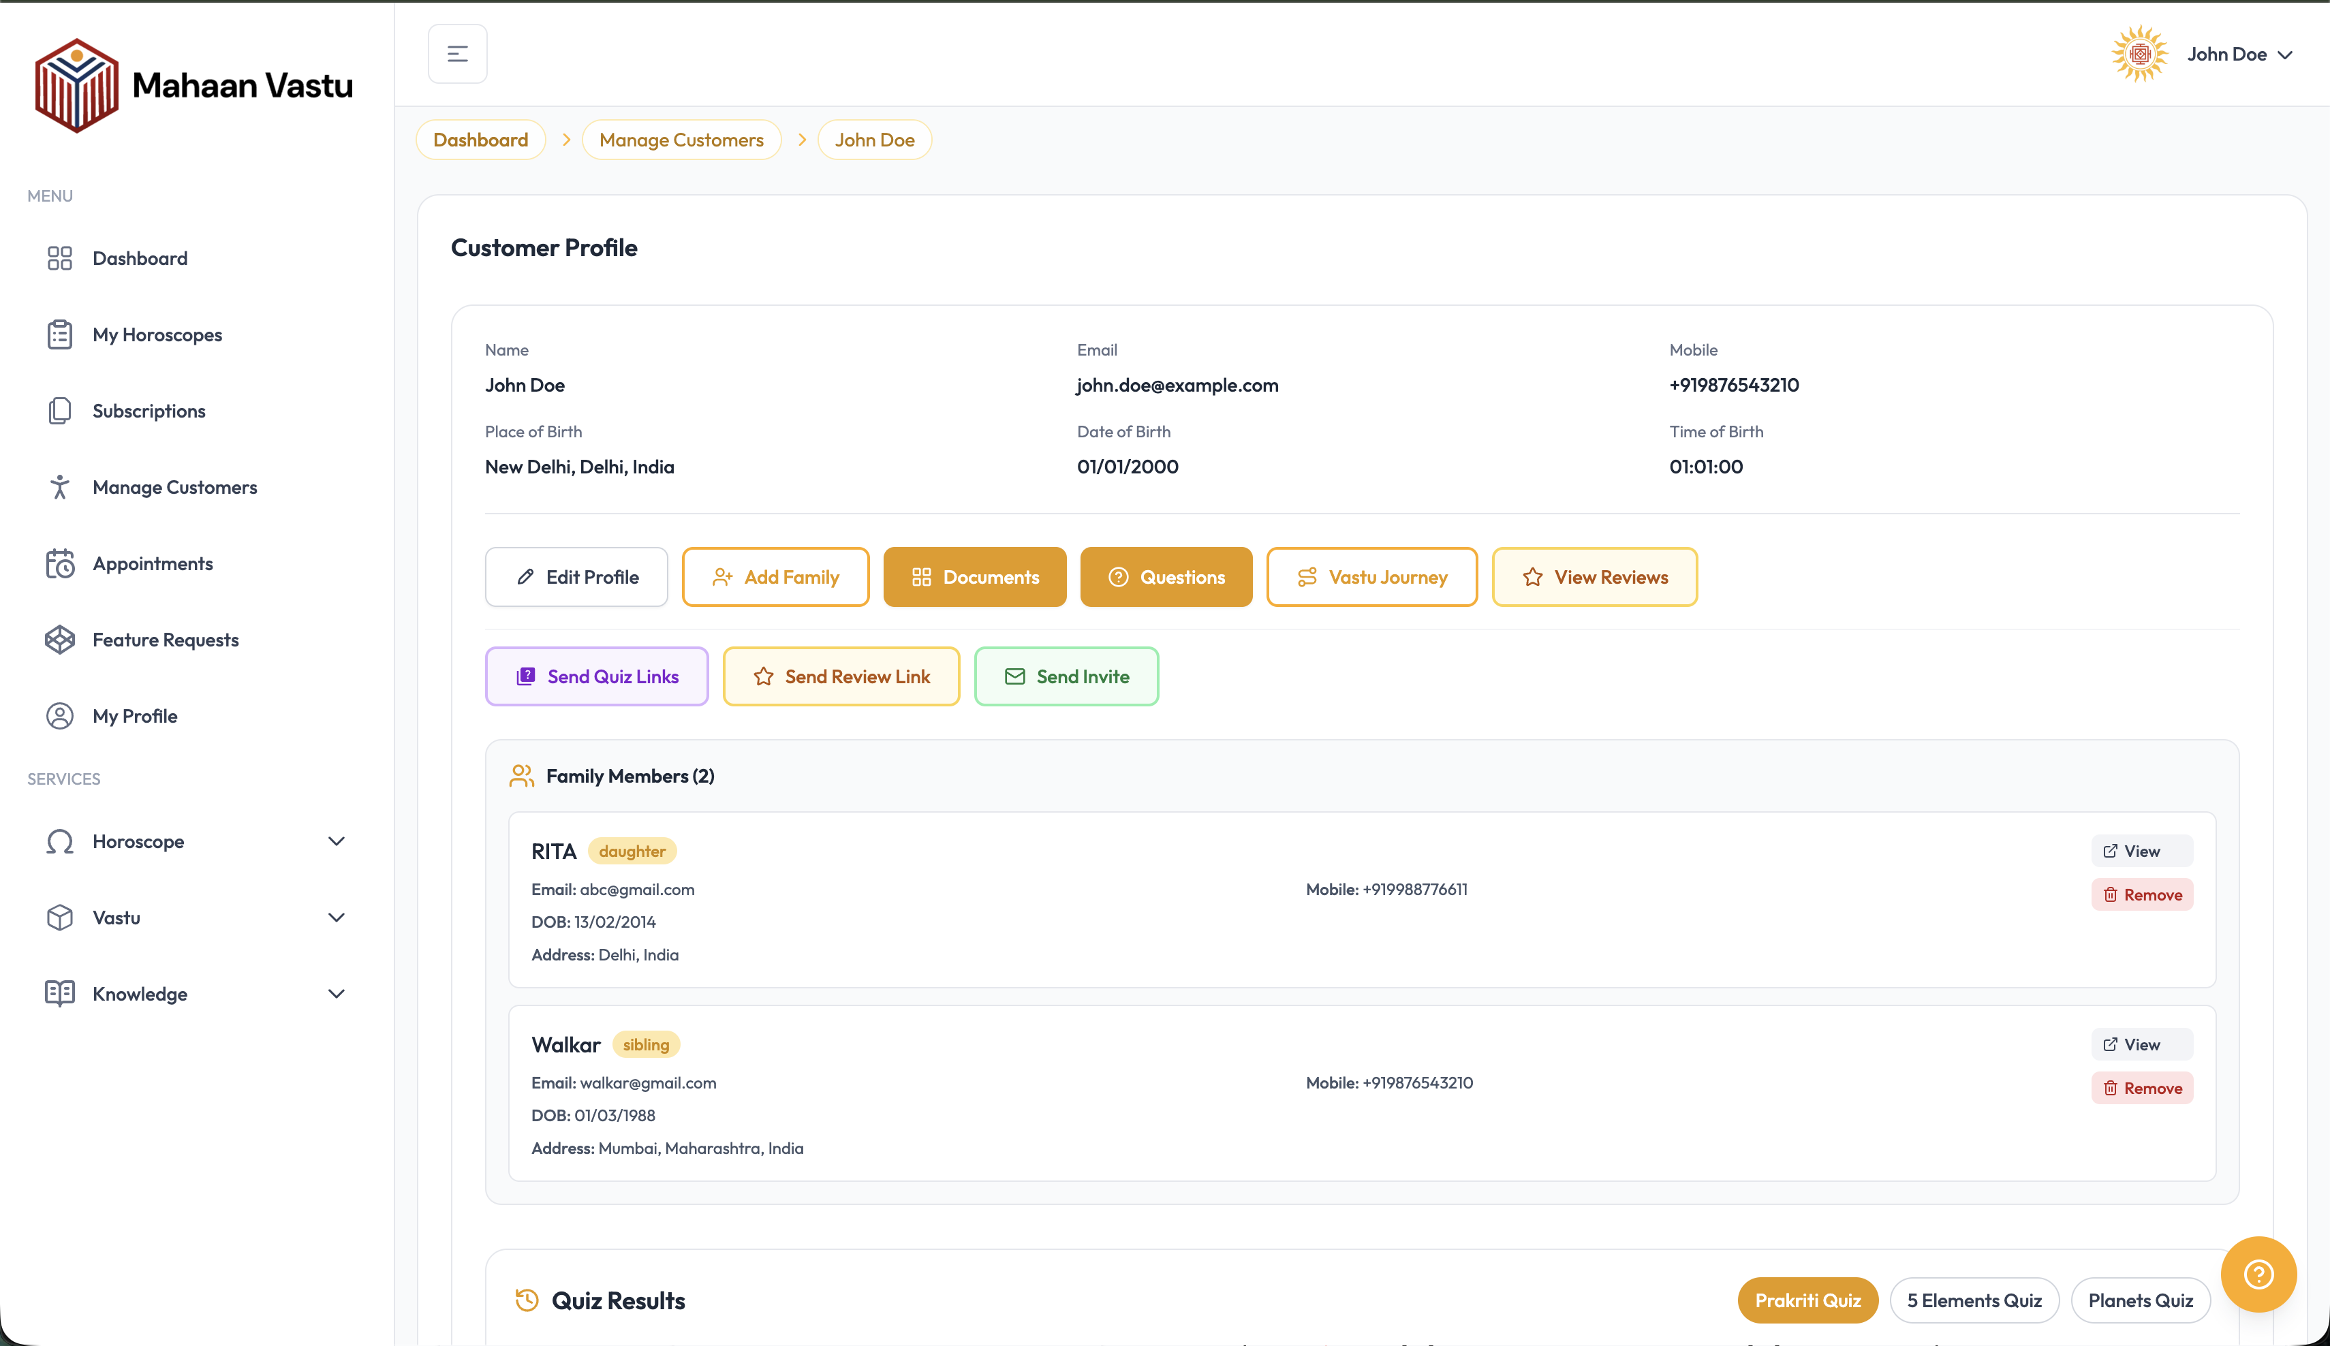The width and height of the screenshot is (2330, 1346).
Task: Click the sibling relation badge
Action: [647, 1044]
